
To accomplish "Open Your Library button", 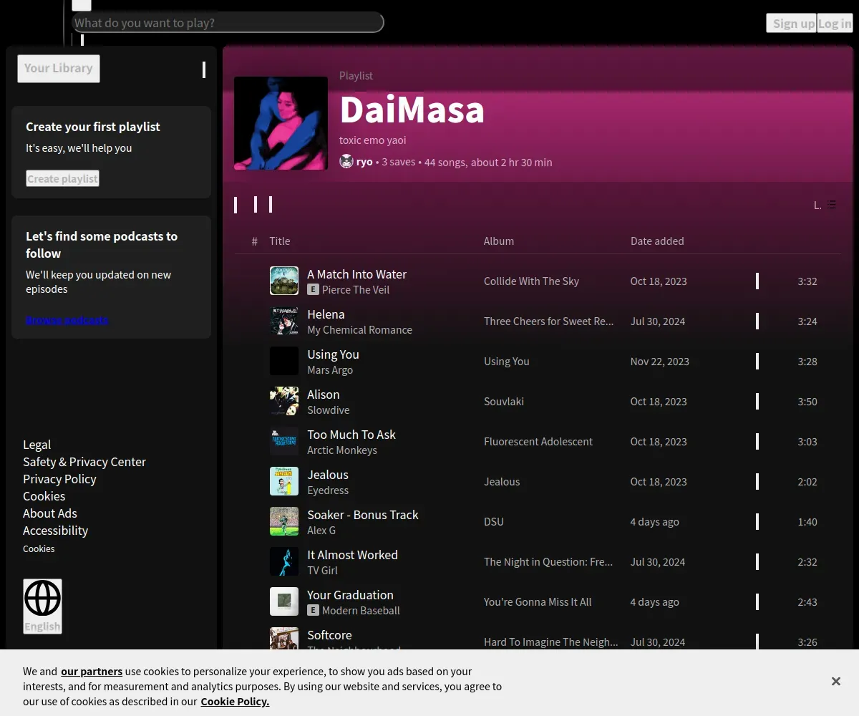I will point(59,69).
